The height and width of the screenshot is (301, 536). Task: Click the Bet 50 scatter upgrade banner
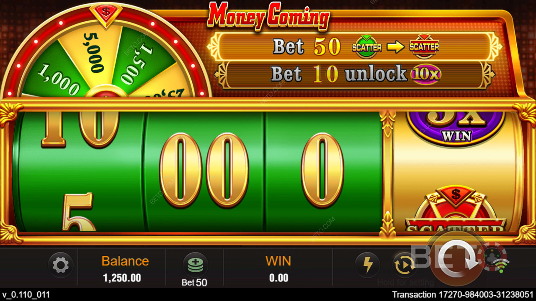(x=355, y=47)
